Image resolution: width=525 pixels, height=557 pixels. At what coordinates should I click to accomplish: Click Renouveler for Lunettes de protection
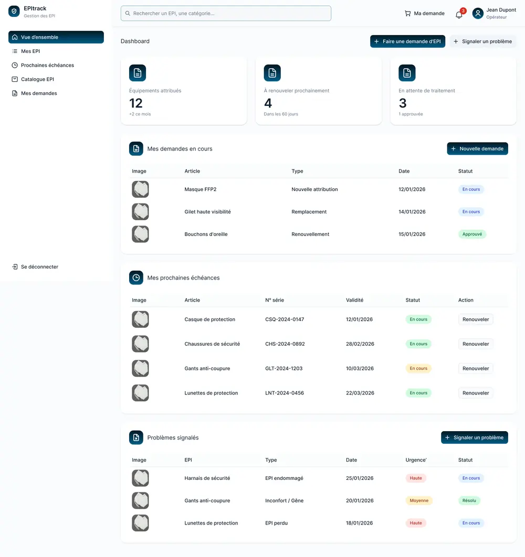[x=476, y=393]
